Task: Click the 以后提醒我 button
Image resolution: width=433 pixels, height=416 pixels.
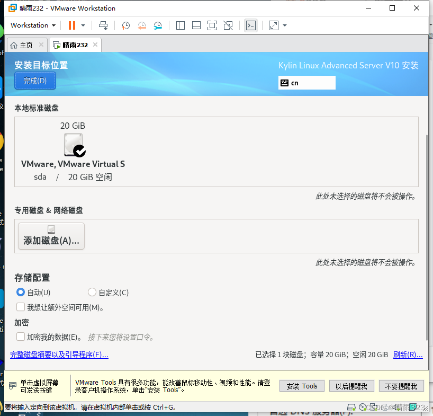Action: pyautogui.click(x=351, y=386)
